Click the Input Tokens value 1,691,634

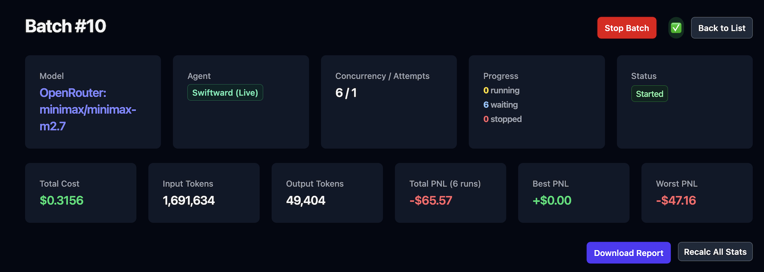coord(189,200)
